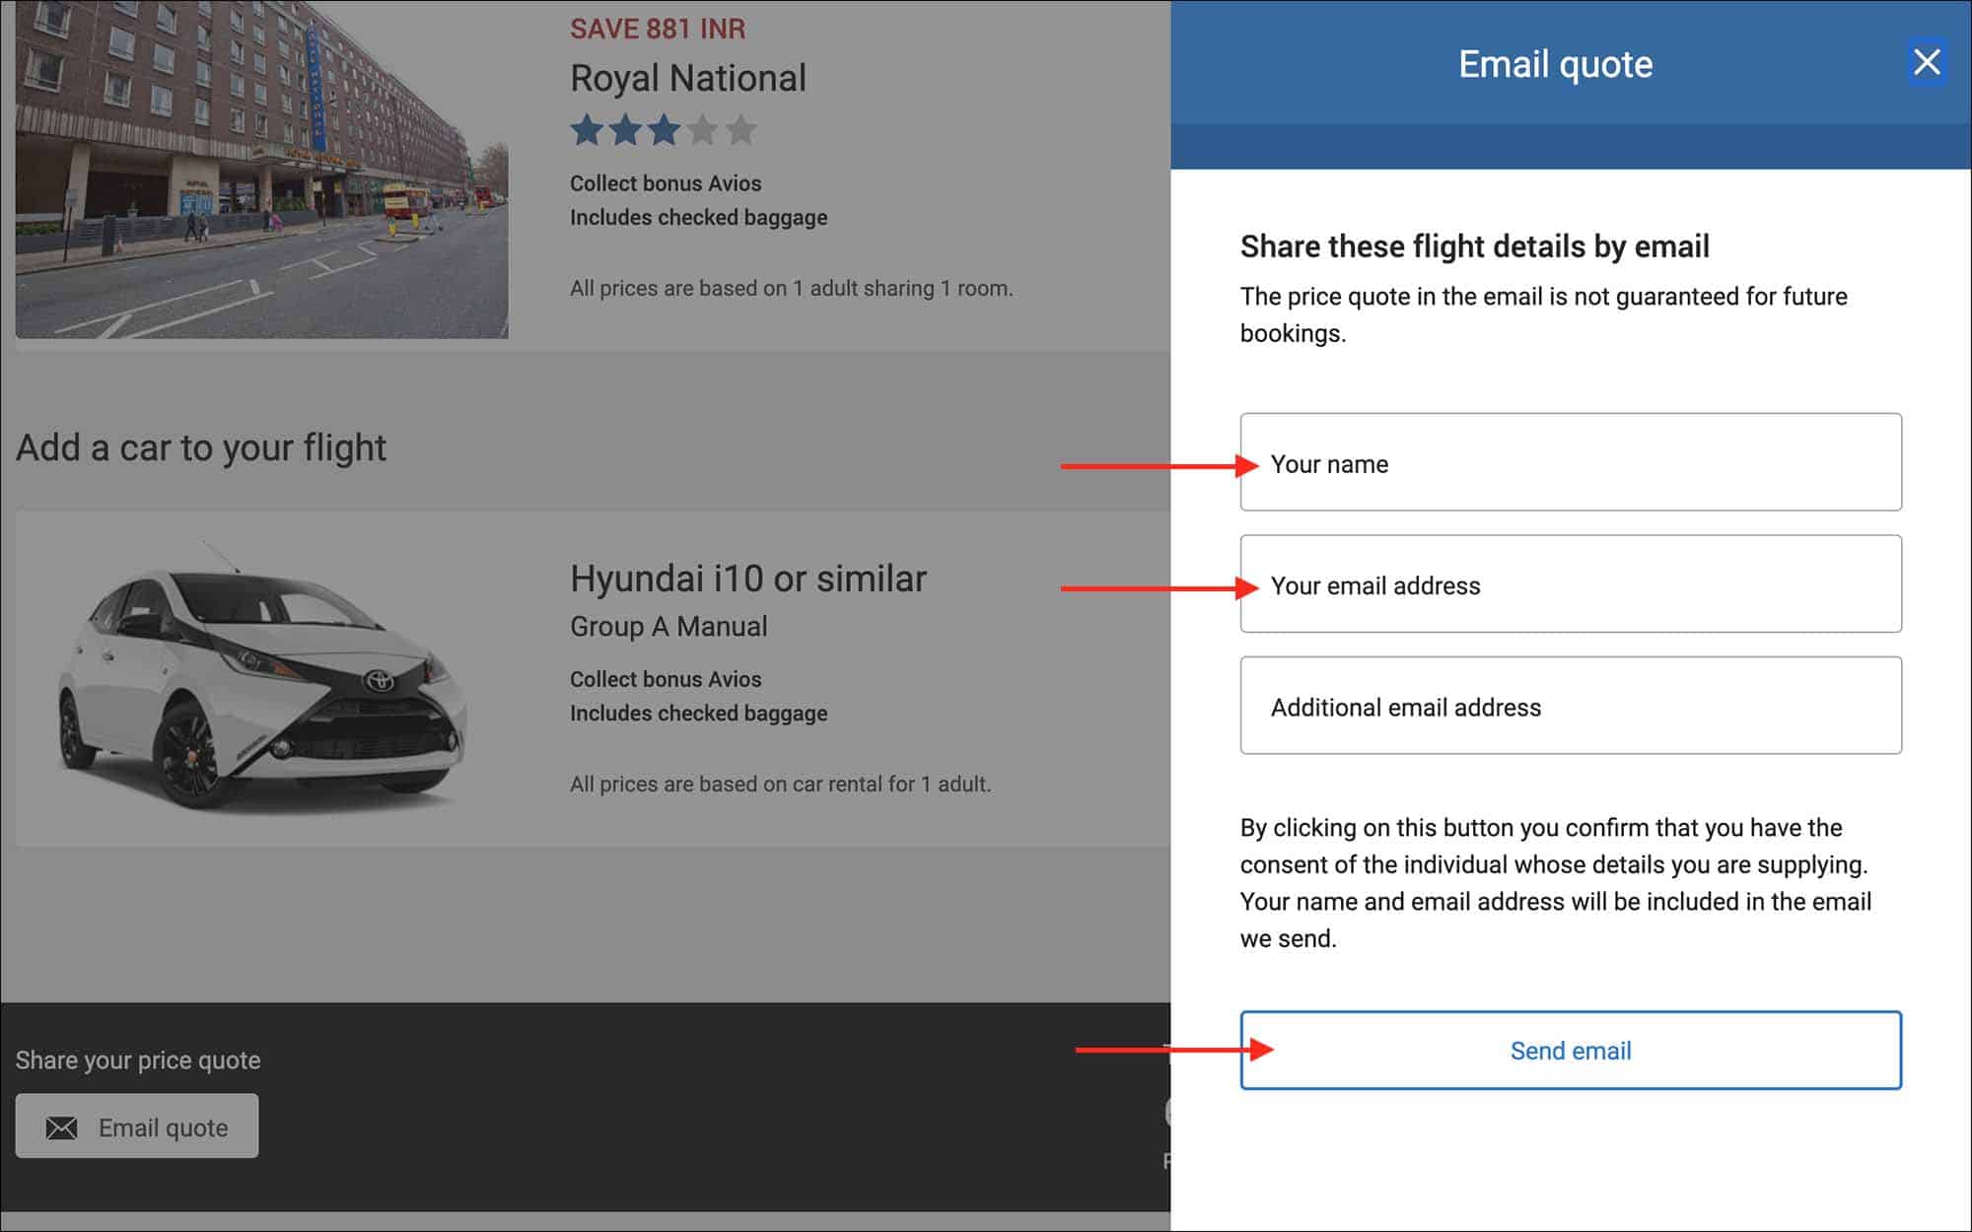
Task: Click the second filled star icon
Action: 627,128
